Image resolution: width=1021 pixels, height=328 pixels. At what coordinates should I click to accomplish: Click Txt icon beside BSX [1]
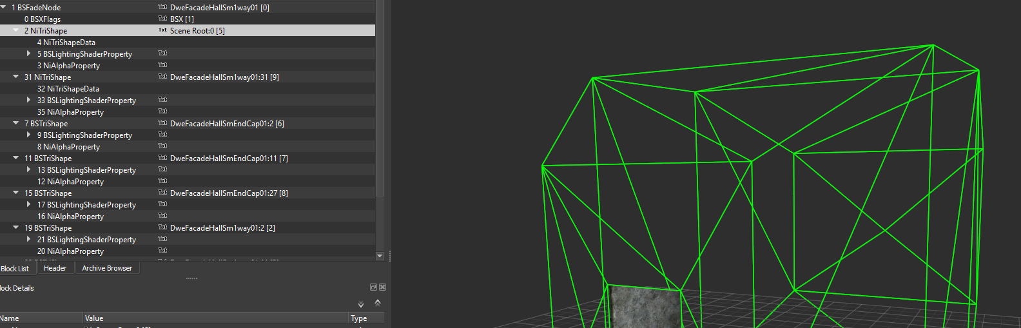click(x=162, y=19)
